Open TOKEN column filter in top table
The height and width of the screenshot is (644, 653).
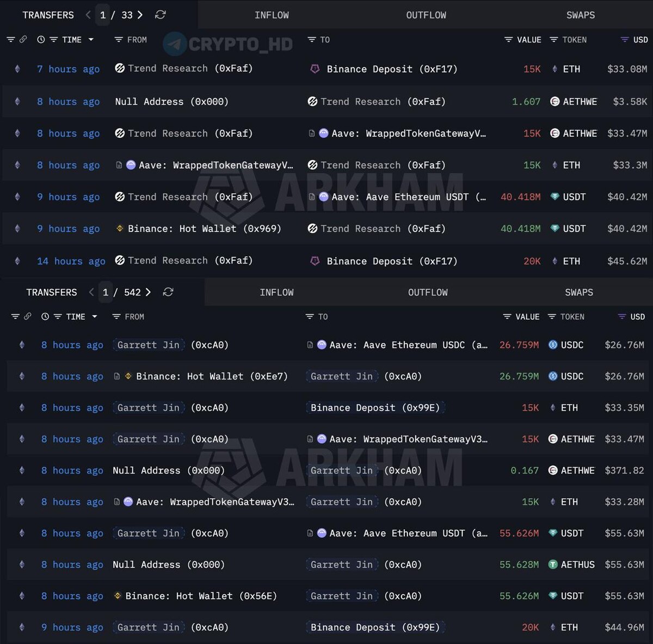coord(554,40)
